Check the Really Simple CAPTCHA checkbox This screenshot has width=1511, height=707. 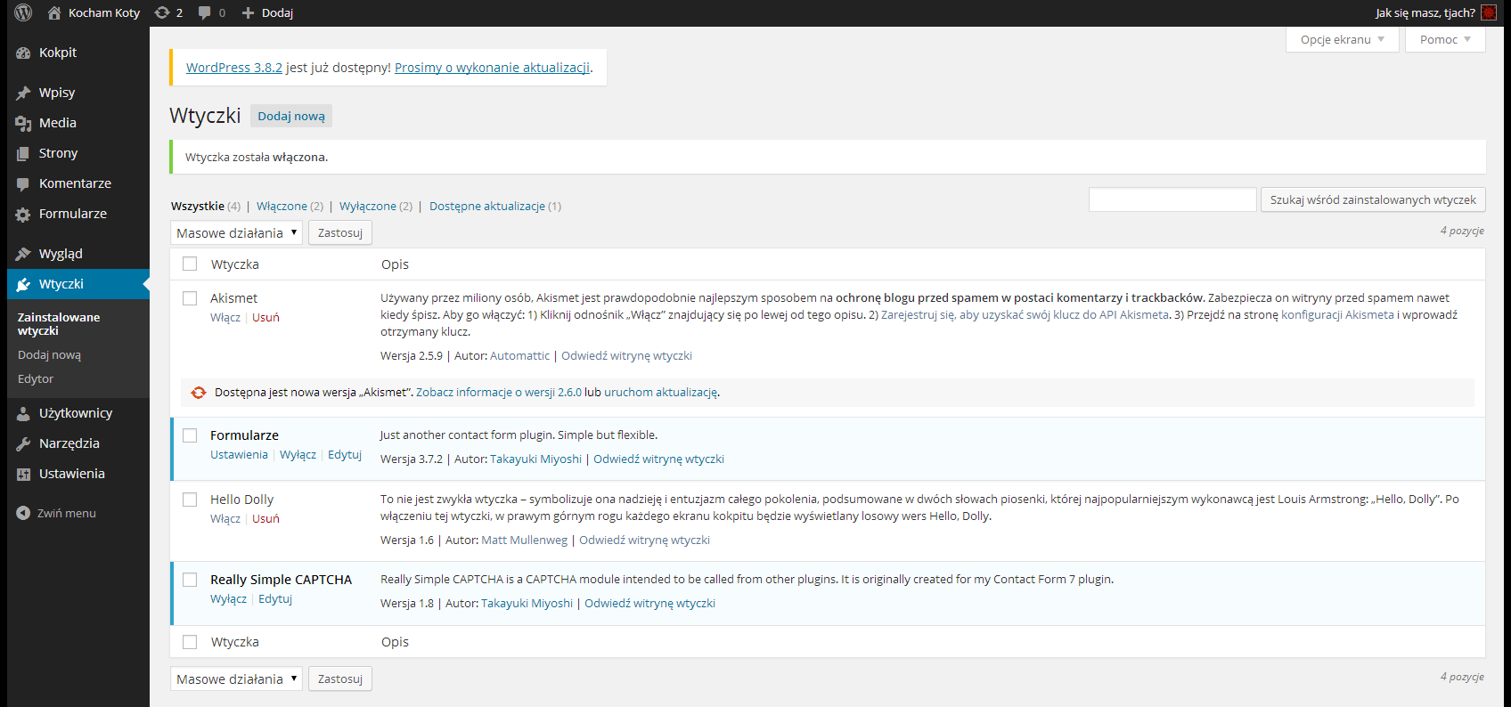(x=190, y=580)
